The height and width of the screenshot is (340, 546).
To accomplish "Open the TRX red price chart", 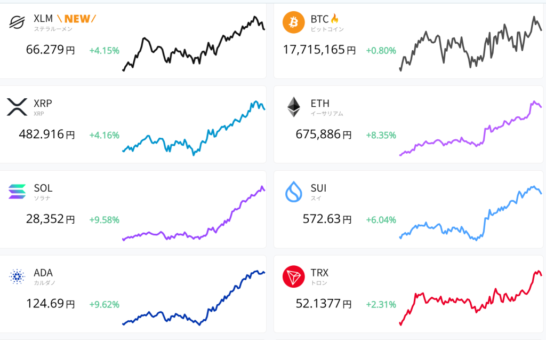I will tap(470, 299).
